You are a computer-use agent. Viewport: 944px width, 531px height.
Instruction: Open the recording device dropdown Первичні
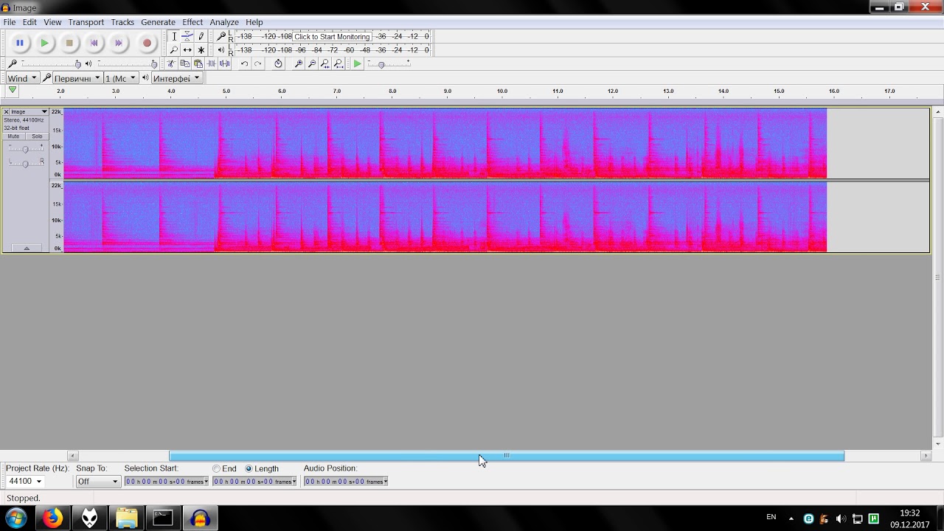click(x=77, y=78)
